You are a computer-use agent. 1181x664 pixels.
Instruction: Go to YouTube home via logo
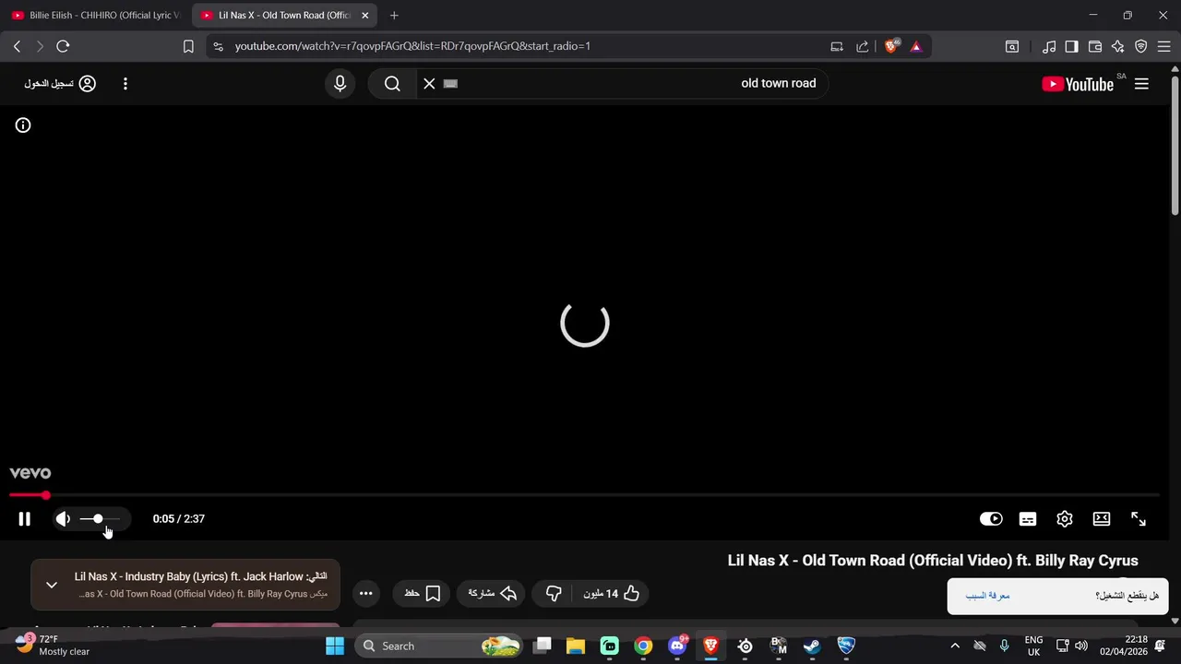pyautogui.click(x=1078, y=84)
